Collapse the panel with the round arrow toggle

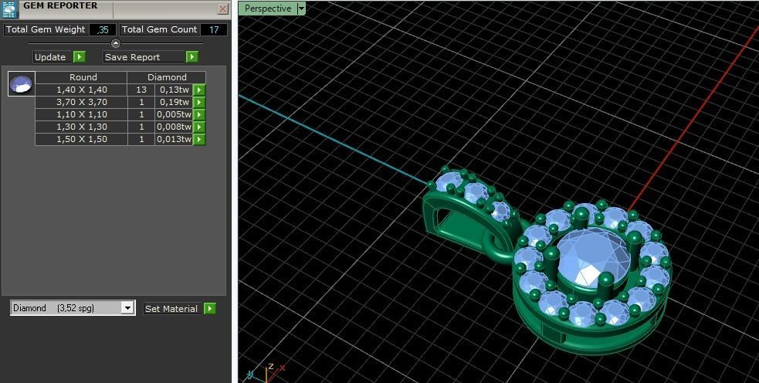(x=116, y=43)
